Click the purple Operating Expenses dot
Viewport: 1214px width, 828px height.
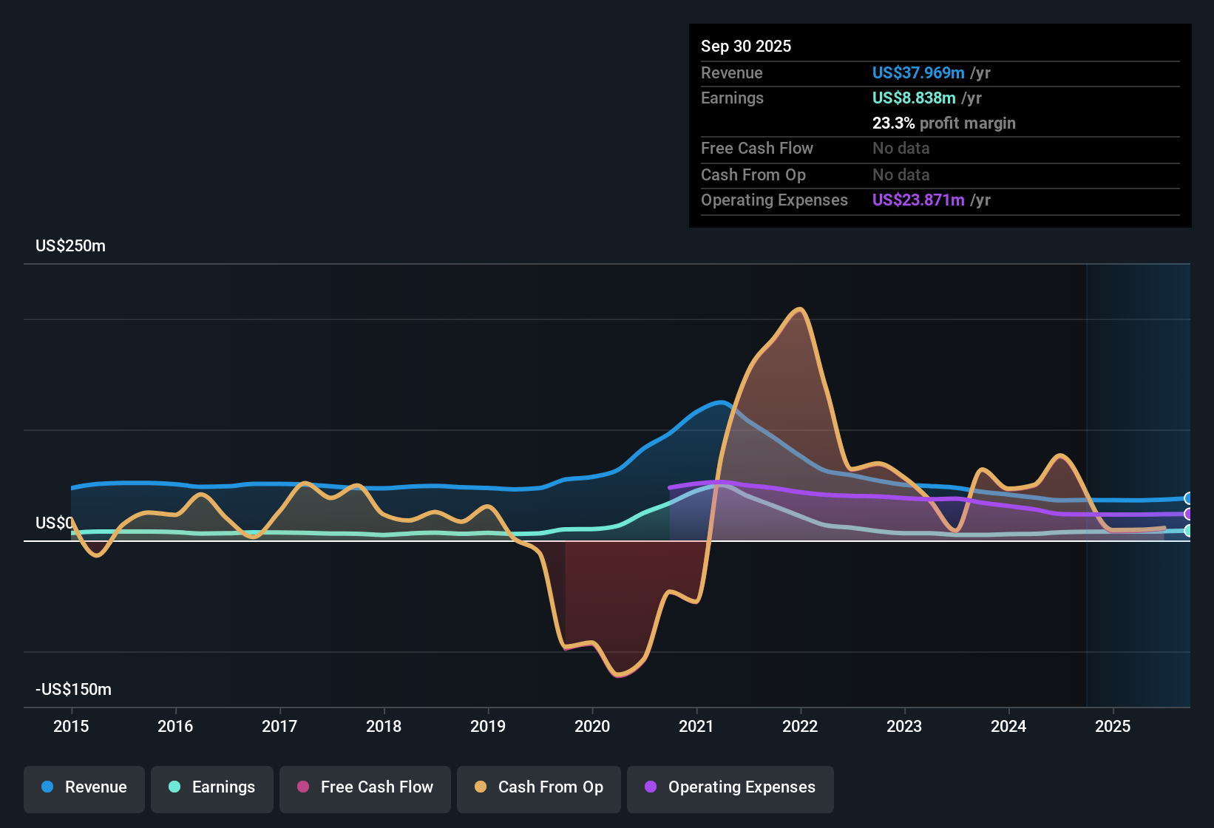(651, 787)
